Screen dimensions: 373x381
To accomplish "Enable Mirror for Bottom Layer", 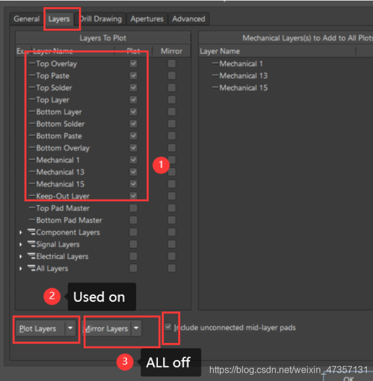I will pyautogui.click(x=172, y=112).
